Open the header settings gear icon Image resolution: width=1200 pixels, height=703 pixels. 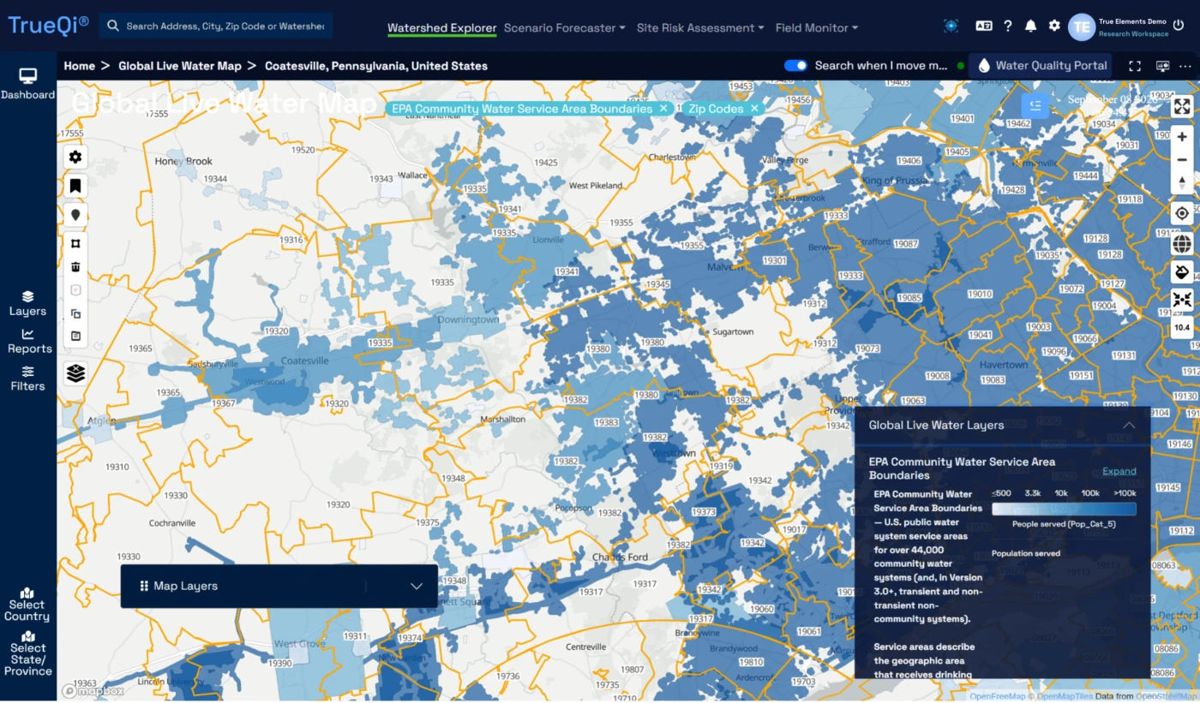coord(1054,26)
